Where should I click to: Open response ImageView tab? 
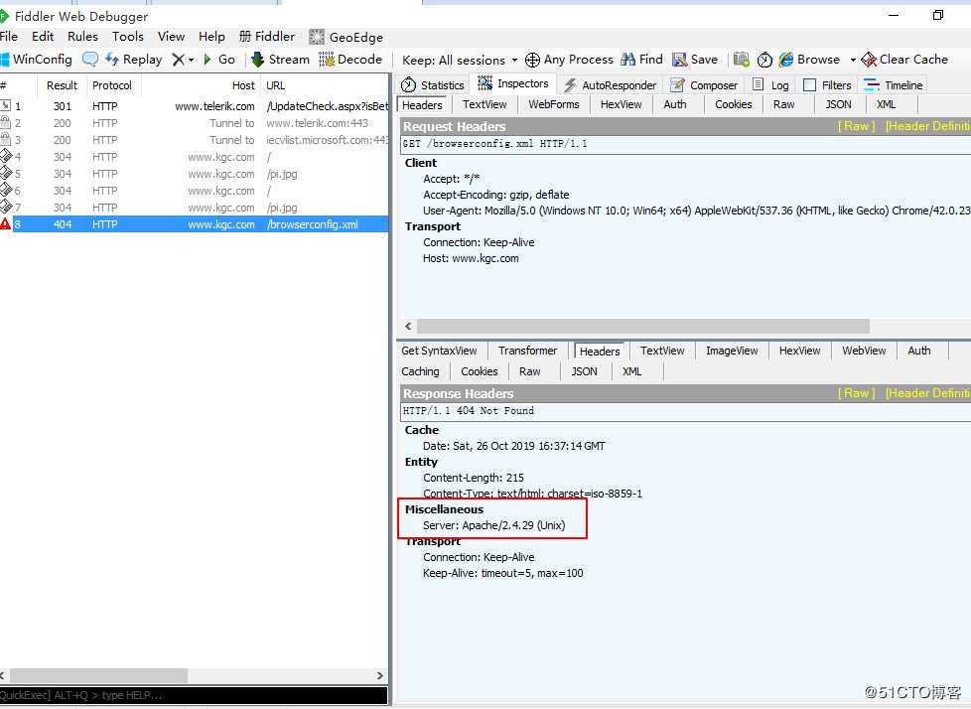point(732,351)
